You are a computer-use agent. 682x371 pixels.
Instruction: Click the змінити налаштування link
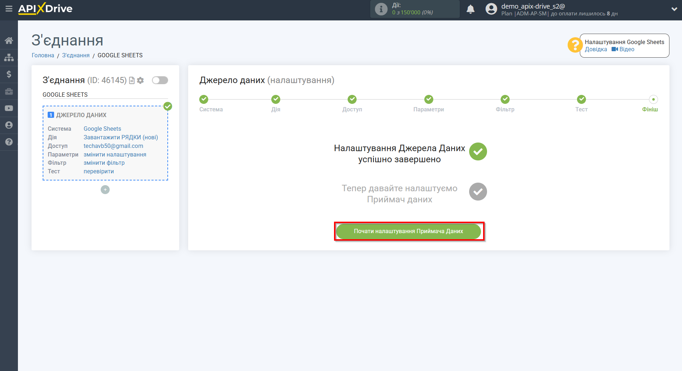coord(115,155)
